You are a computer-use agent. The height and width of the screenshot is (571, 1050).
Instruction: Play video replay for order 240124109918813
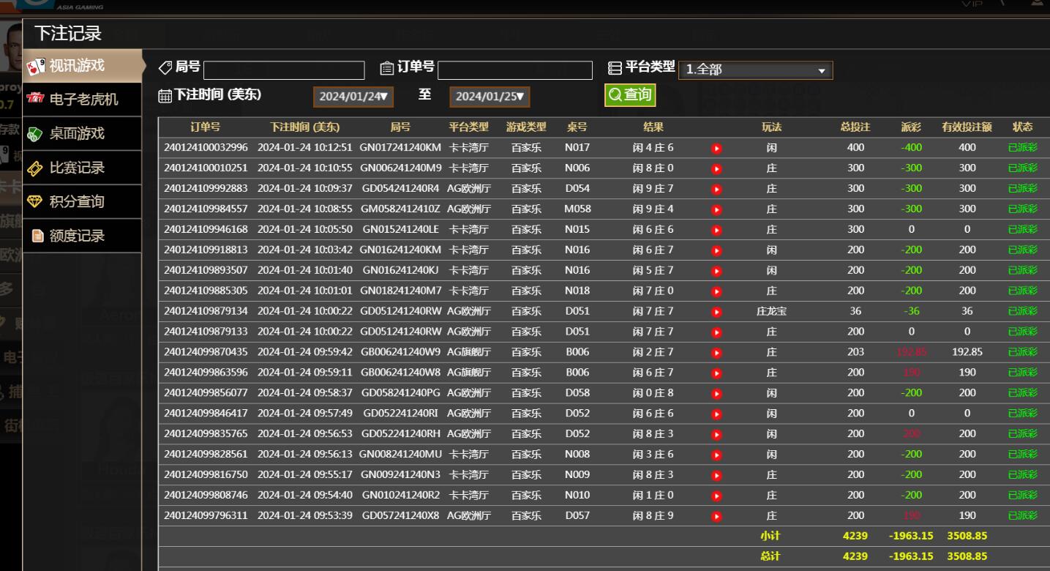(716, 250)
